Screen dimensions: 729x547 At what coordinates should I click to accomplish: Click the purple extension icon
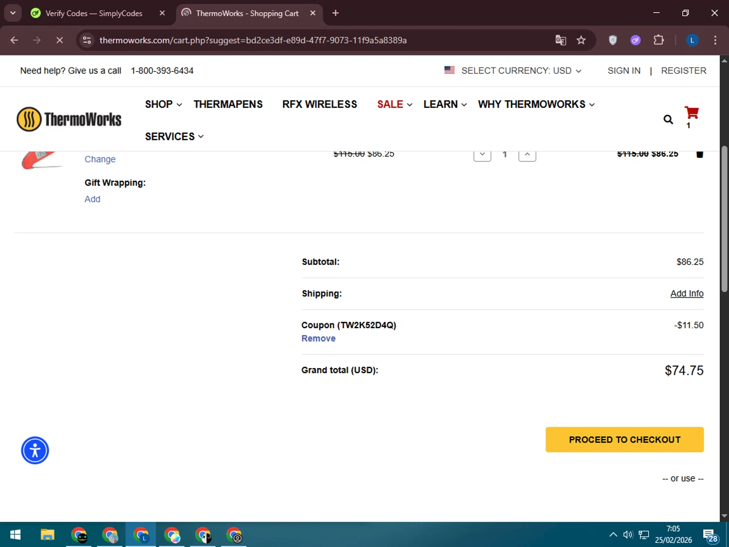pos(635,40)
